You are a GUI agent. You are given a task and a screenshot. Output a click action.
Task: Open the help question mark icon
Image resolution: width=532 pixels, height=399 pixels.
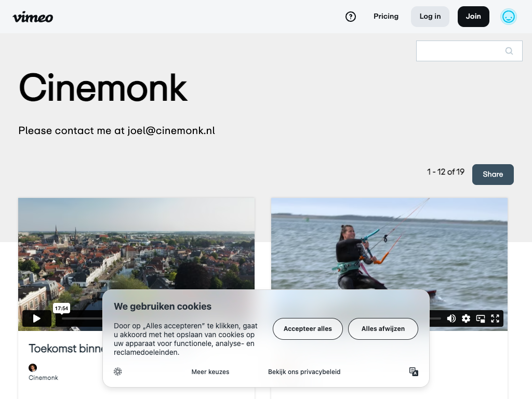point(351,17)
